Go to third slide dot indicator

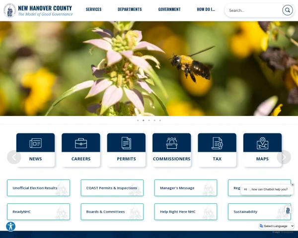149,120
